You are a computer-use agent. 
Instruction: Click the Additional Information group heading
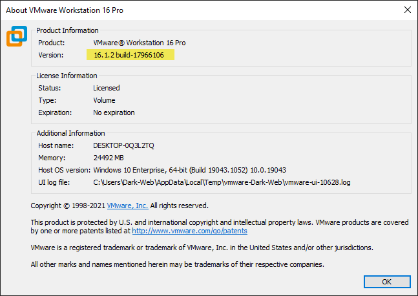tap(70, 133)
